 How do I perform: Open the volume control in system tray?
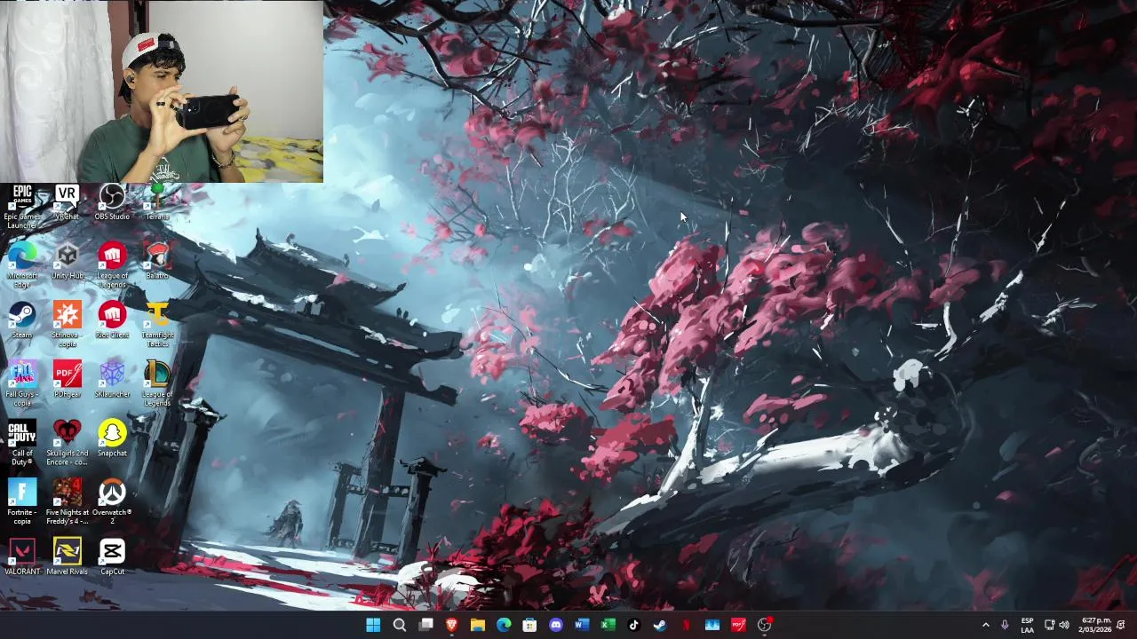(x=1064, y=625)
